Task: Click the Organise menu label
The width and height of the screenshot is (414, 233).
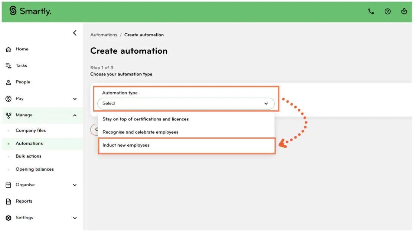Action: pyautogui.click(x=25, y=184)
